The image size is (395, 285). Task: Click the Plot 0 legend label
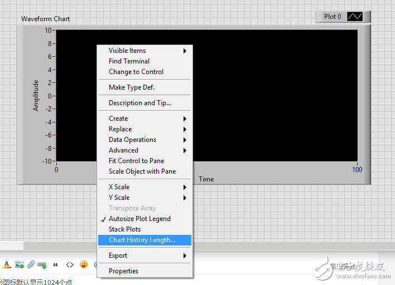(x=333, y=17)
